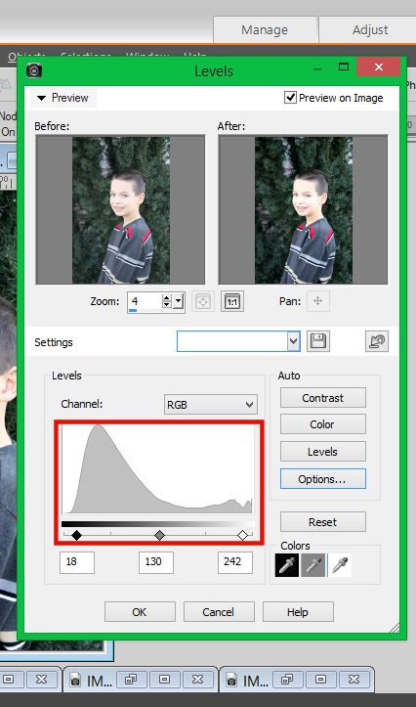Click the 1:1 zoom to 100% icon
Viewport: 416px width, 707px height.
click(232, 301)
